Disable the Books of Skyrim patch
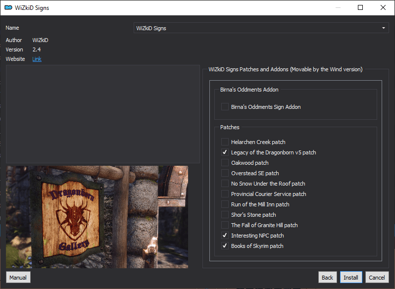 [x=225, y=246]
